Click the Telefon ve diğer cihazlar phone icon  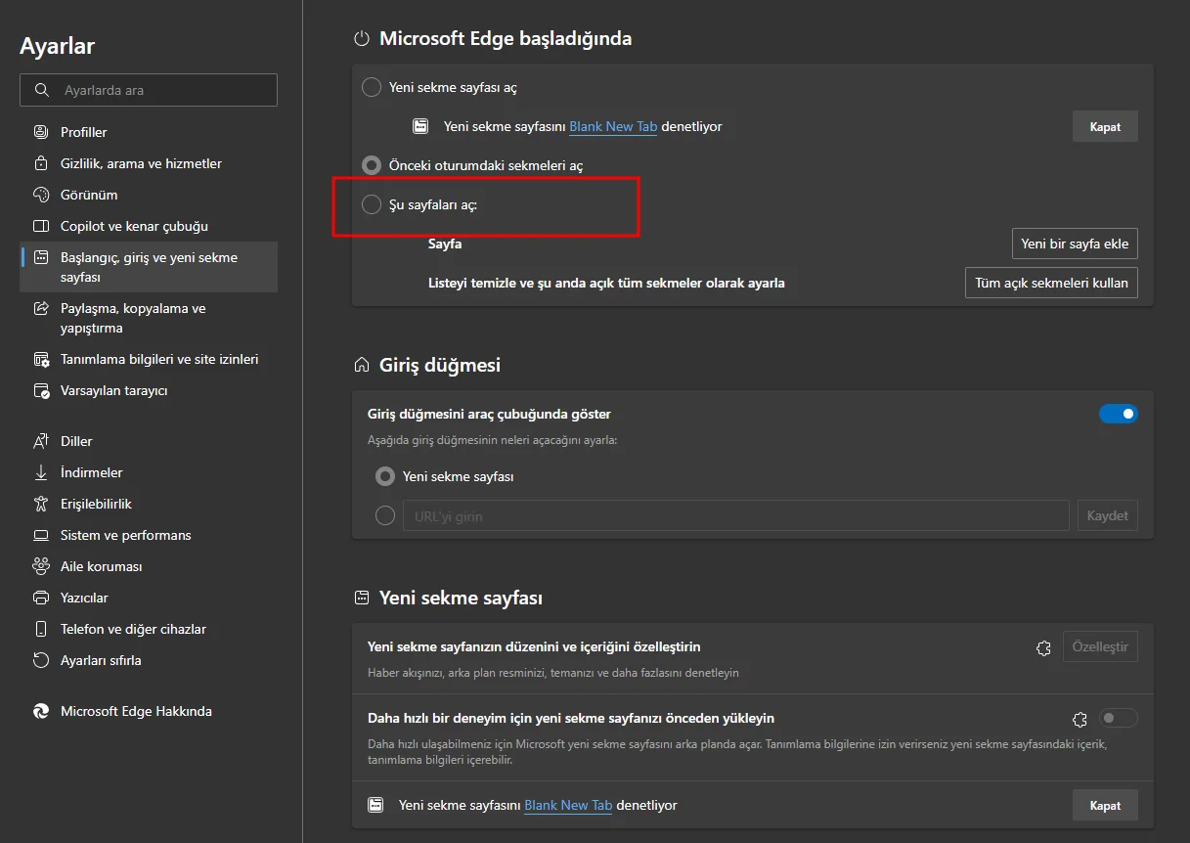41,629
